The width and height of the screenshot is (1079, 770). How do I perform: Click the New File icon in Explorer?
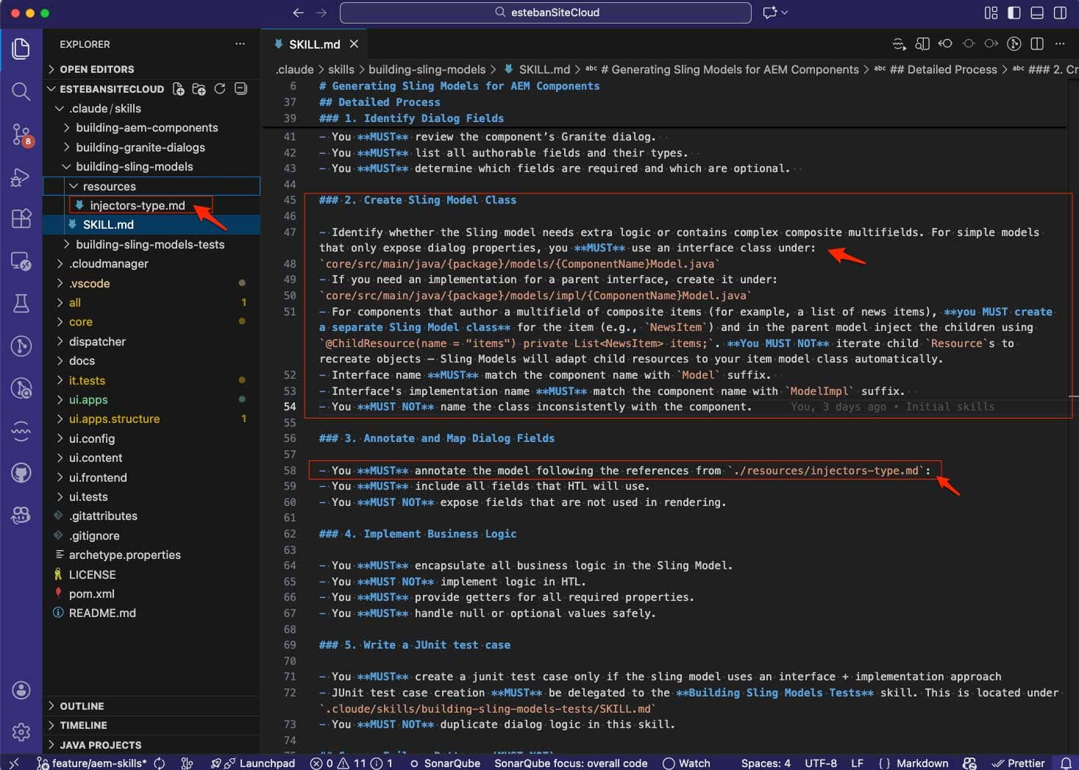[178, 89]
